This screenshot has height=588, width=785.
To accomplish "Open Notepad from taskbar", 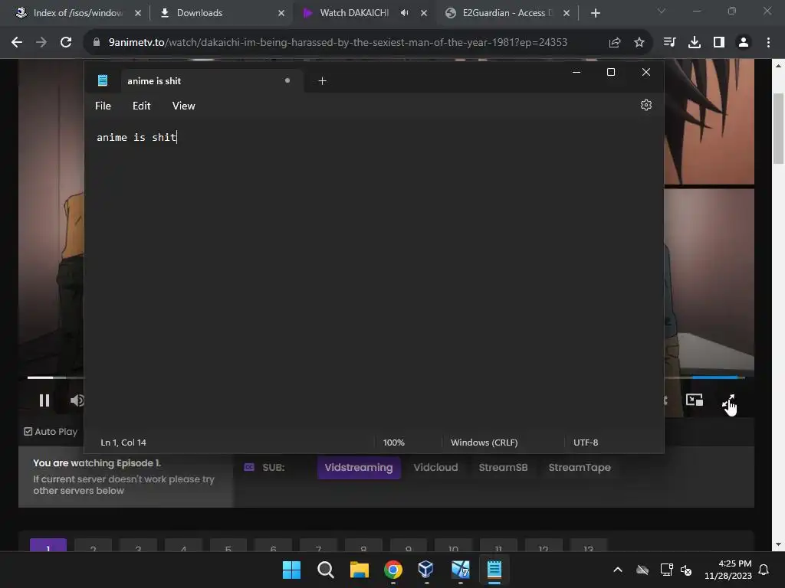I will pos(494,570).
